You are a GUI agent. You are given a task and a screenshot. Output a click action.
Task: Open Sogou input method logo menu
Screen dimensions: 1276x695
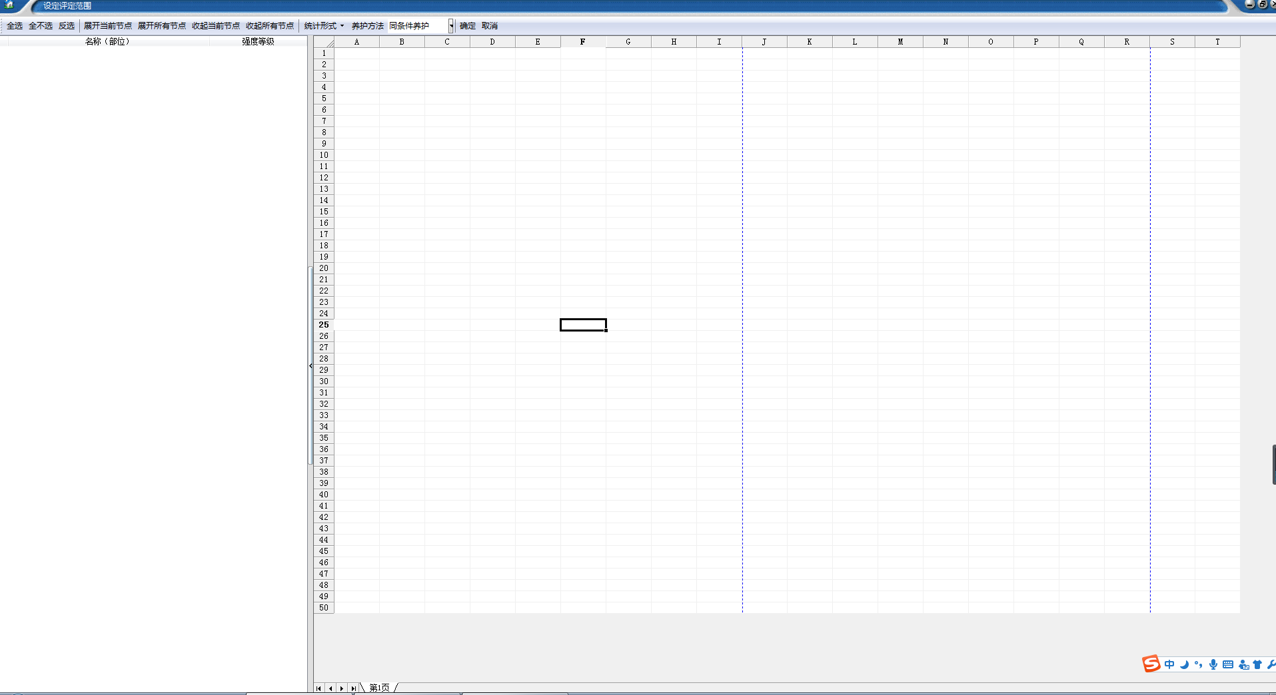pyautogui.click(x=1151, y=664)
